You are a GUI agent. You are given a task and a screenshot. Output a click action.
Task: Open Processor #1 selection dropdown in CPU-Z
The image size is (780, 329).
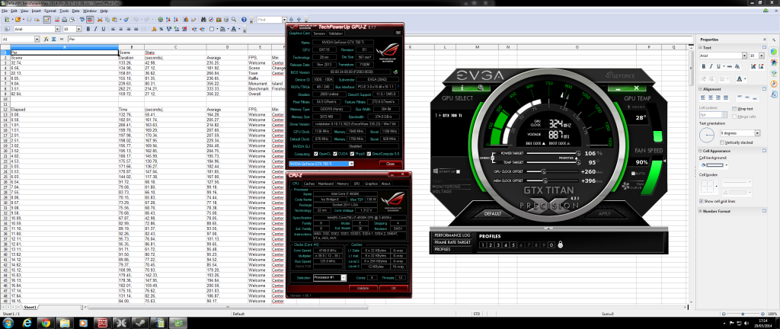344,277
